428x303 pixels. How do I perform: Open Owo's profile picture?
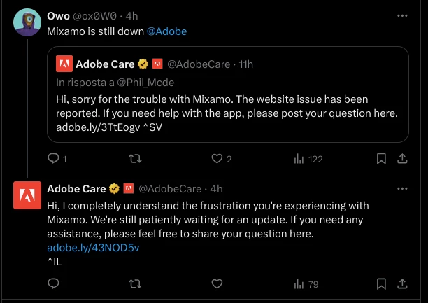(27, 23)
